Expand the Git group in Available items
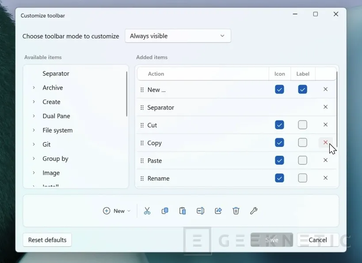Image resolution: width=362 pixels, height=263 pixels. tap(33, 144)
